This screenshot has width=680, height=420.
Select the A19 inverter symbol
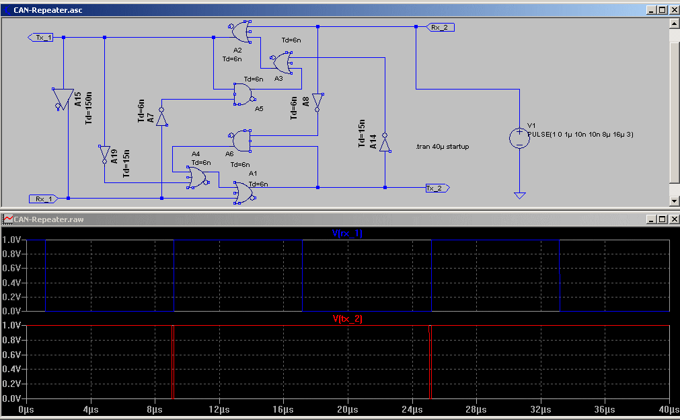[104, 154]
